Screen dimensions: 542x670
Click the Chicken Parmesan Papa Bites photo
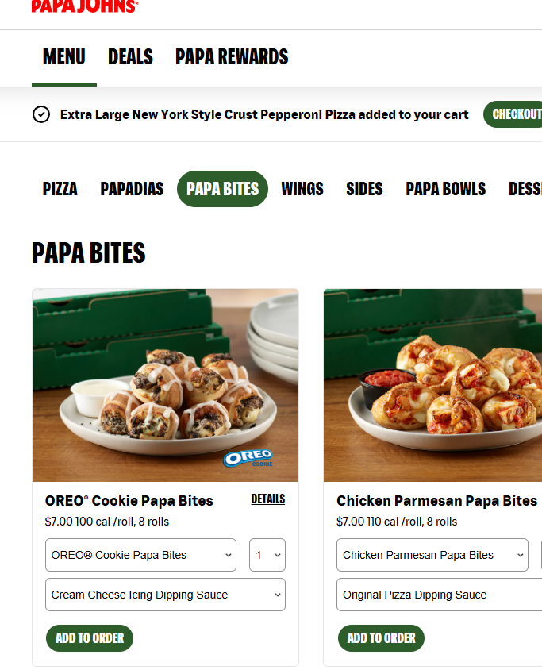pos(432,386)
